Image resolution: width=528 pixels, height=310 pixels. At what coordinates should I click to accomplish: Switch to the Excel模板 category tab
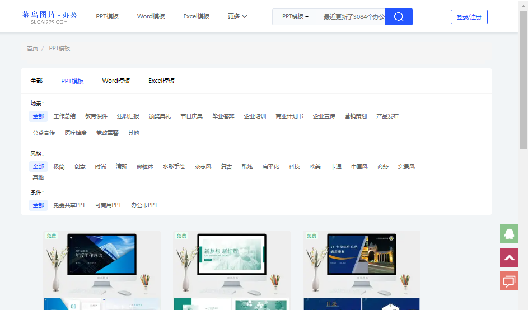coord(162,81)
